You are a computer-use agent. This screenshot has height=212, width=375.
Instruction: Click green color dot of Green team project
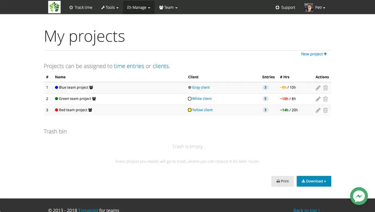click(x=56, y=99)
